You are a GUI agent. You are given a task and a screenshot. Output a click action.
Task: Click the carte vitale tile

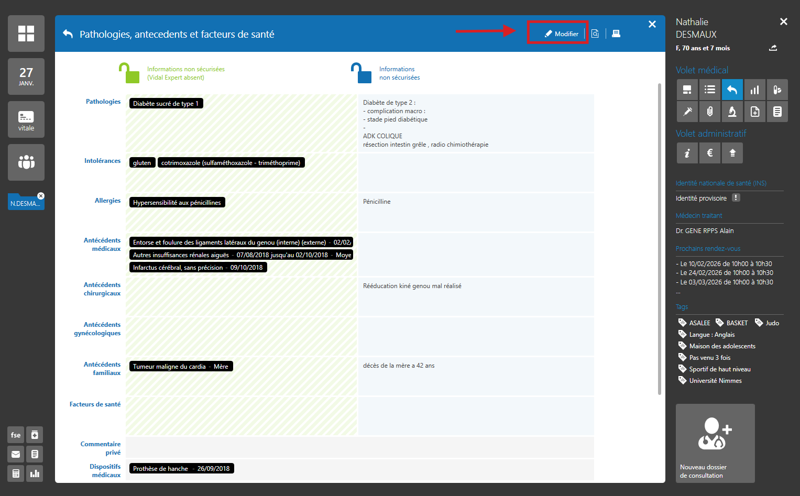[26, 119]
